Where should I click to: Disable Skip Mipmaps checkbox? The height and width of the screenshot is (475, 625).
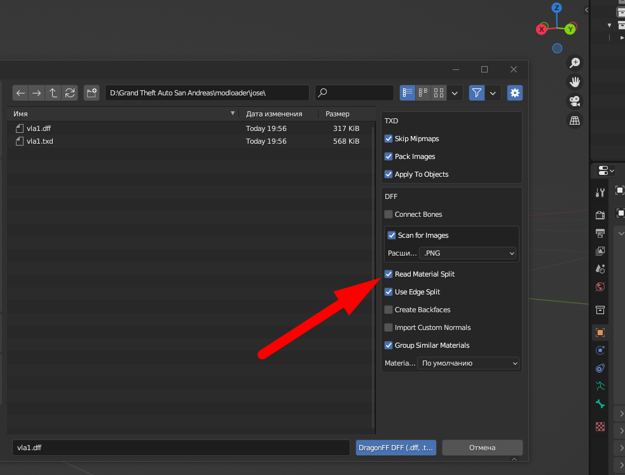388,139
